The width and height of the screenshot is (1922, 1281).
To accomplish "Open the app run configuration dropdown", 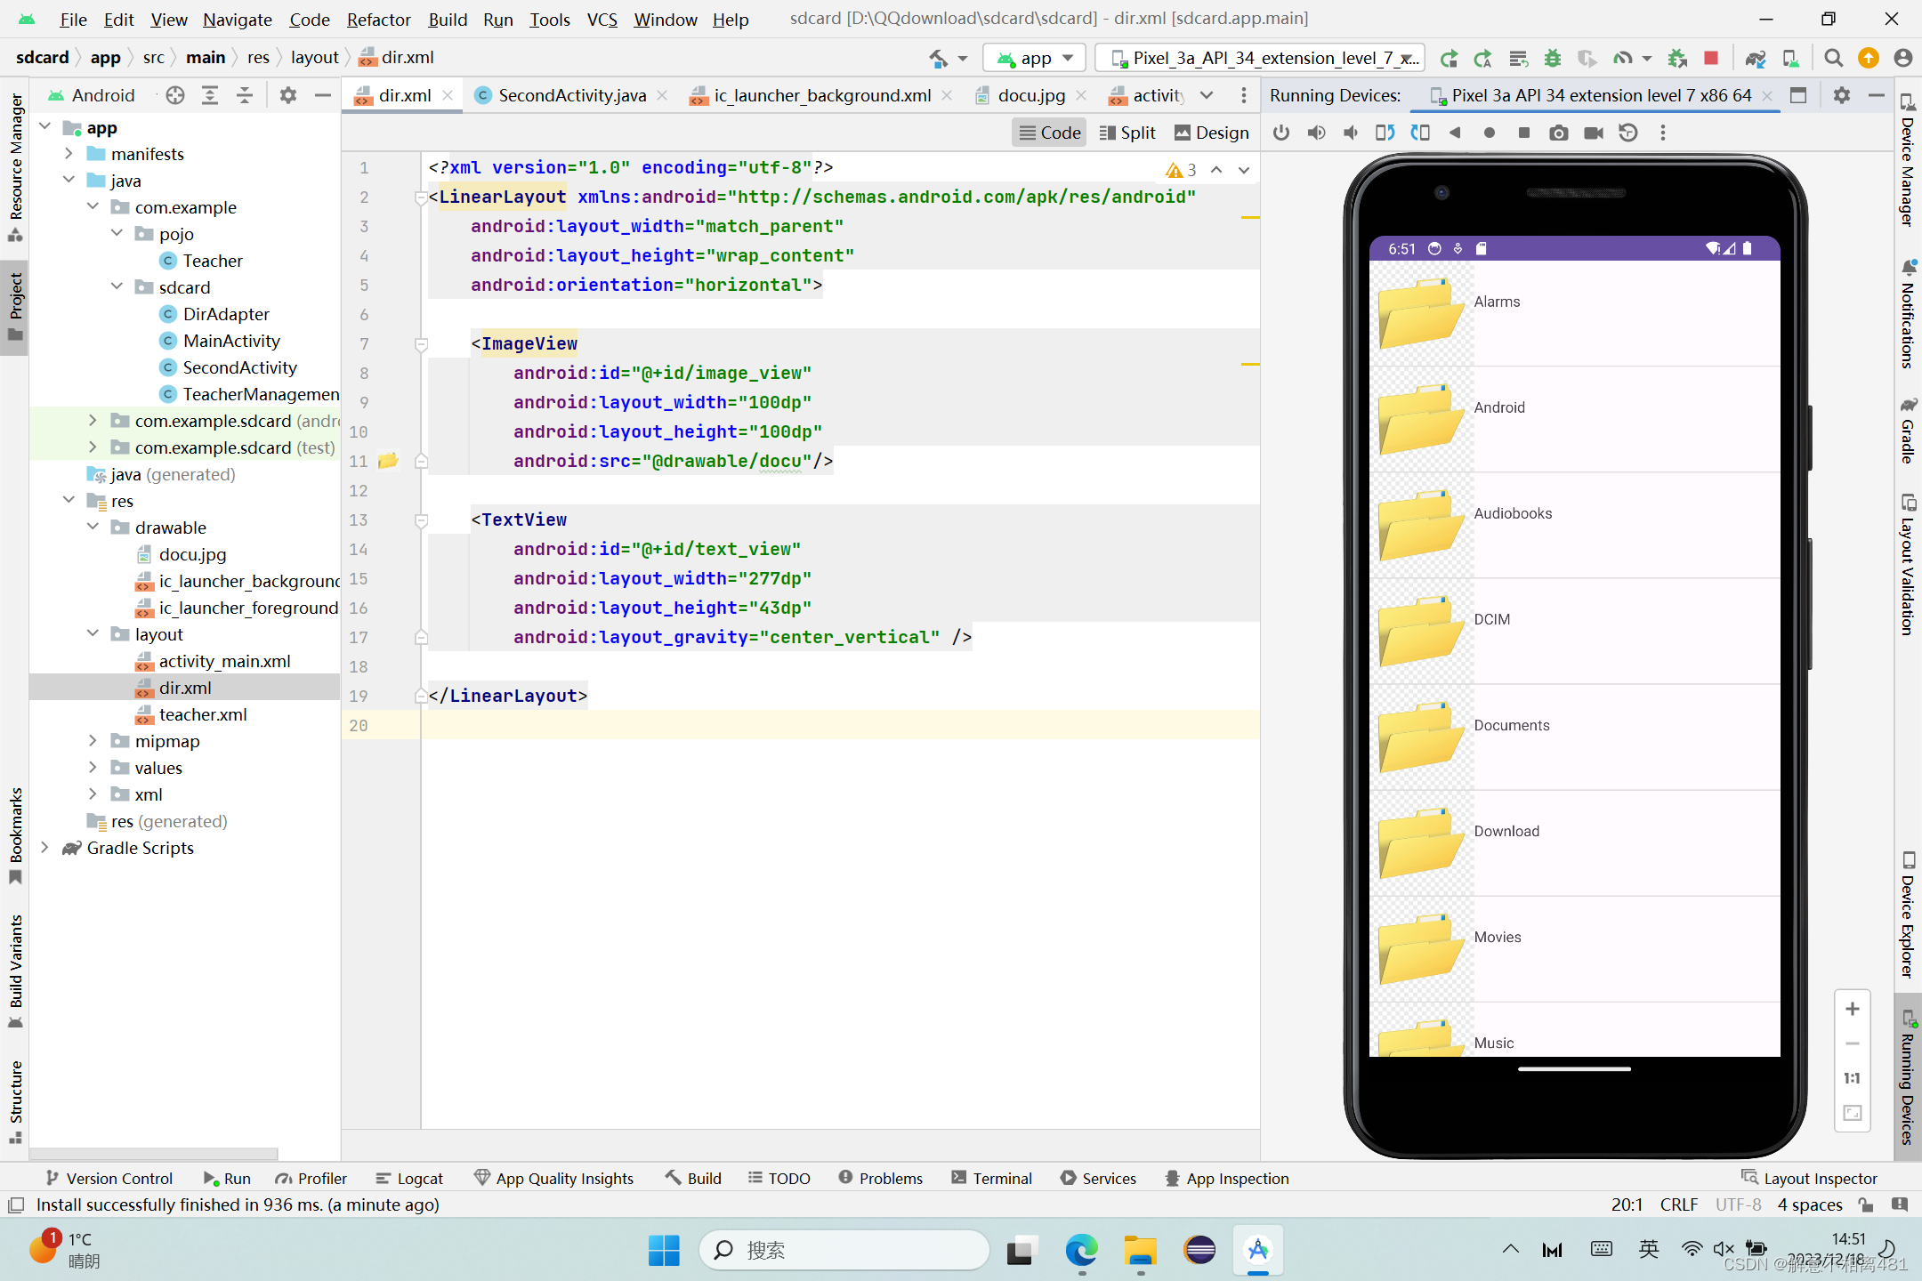I will (x=1035, y=58).
